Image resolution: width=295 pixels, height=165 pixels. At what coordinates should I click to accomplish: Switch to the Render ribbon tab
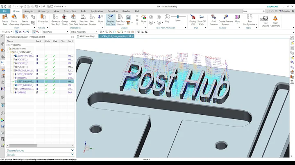click(126, 11)
